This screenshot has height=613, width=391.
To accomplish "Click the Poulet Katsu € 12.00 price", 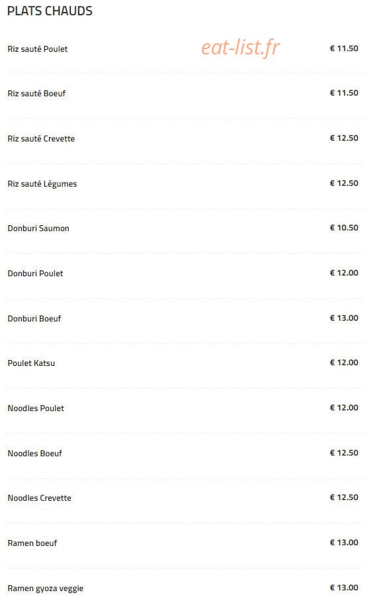I will [x=344, y=363].
